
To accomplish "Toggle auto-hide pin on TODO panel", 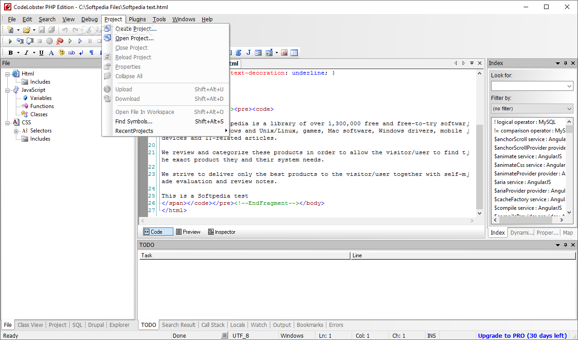I will point(565,245).
